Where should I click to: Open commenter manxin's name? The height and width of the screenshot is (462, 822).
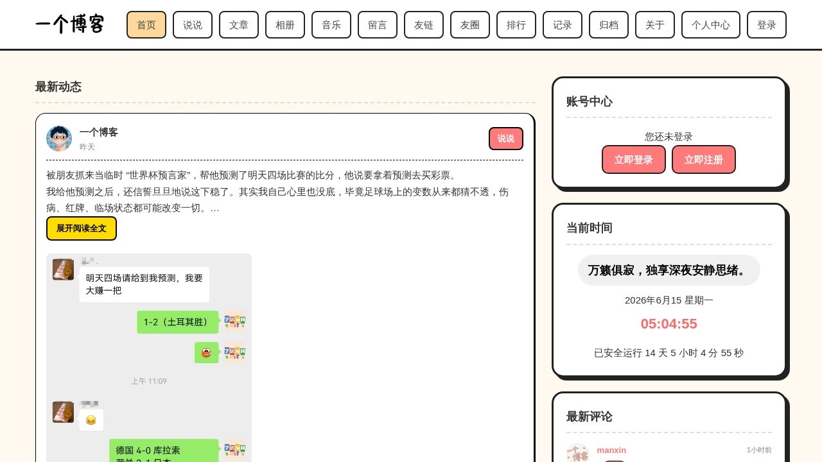click(x=611, y=450)
